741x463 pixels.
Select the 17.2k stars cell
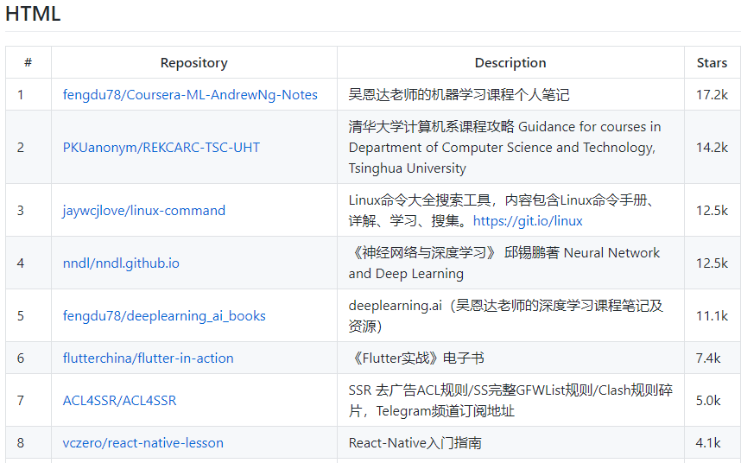[x=712, y=94]
